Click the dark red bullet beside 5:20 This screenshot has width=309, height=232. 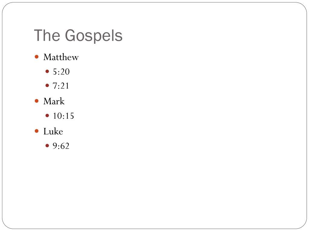coord(47,71)
